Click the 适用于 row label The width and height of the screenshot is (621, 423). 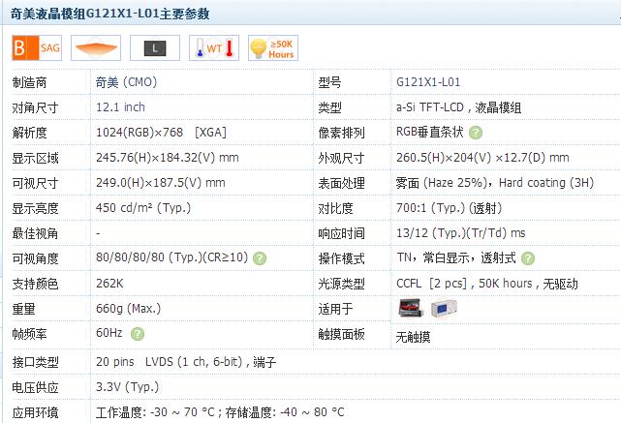335,309
